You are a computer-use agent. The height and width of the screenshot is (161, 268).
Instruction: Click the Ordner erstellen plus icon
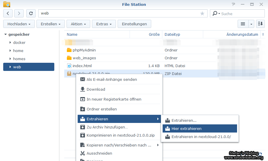click(x=83, y=109)
